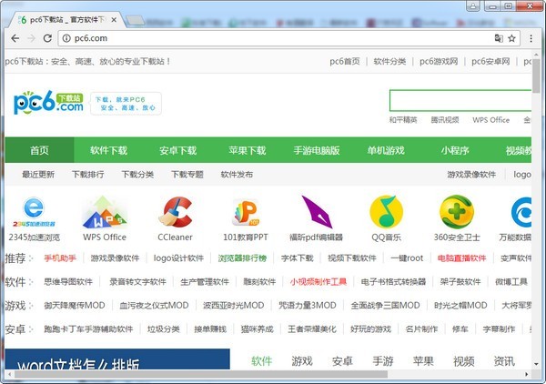Click the 最近更新 sub-navigation link
Viewport: 546px width, 384px height.
[x=38, y=175]
